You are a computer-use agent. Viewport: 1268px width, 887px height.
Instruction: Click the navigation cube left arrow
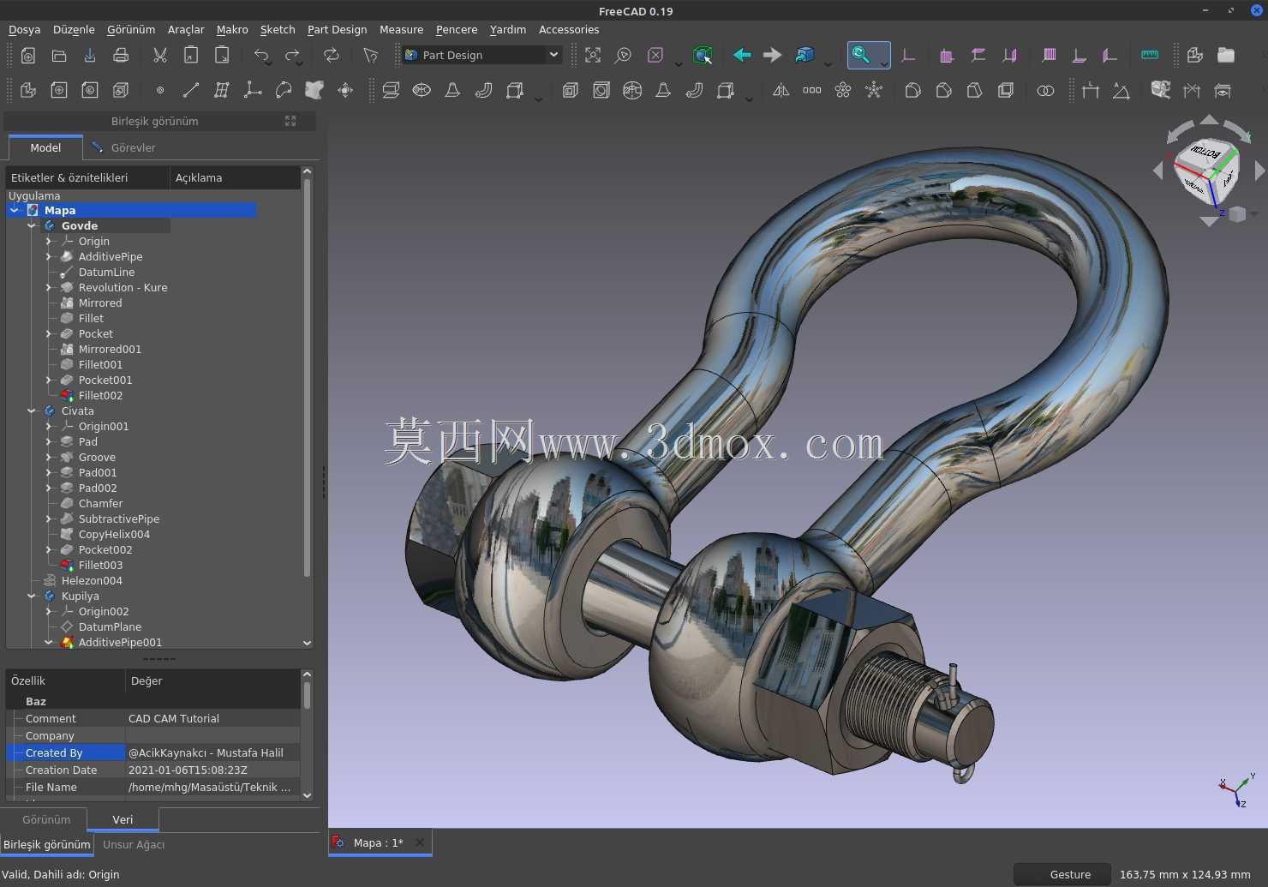click(1158, 171)
